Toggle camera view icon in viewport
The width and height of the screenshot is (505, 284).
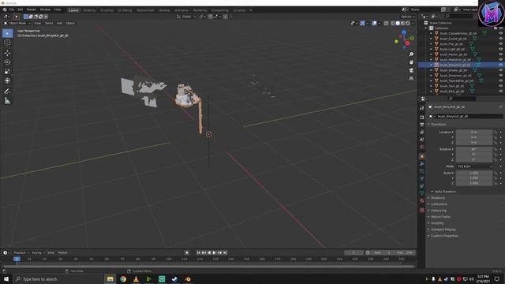(411, 70)
